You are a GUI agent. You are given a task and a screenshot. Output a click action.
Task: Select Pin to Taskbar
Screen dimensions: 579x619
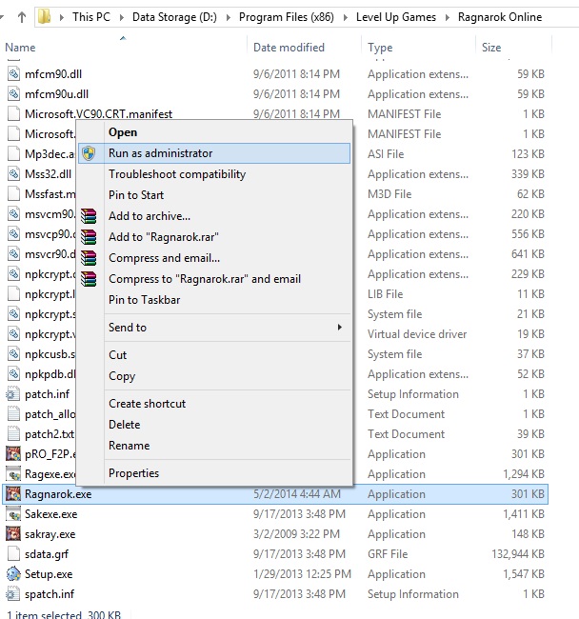point(213,300)
